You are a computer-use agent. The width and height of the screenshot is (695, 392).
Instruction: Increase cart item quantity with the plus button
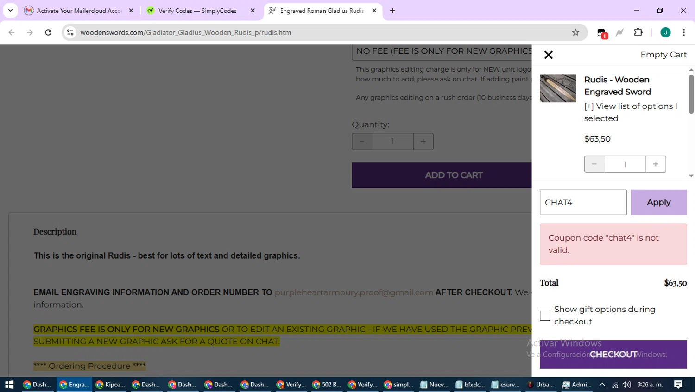[x=656, y=164]
